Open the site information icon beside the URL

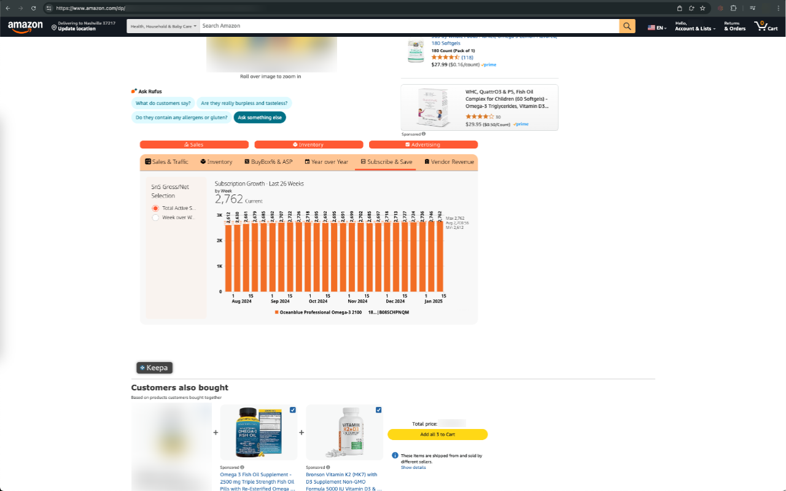coord(49,8)
